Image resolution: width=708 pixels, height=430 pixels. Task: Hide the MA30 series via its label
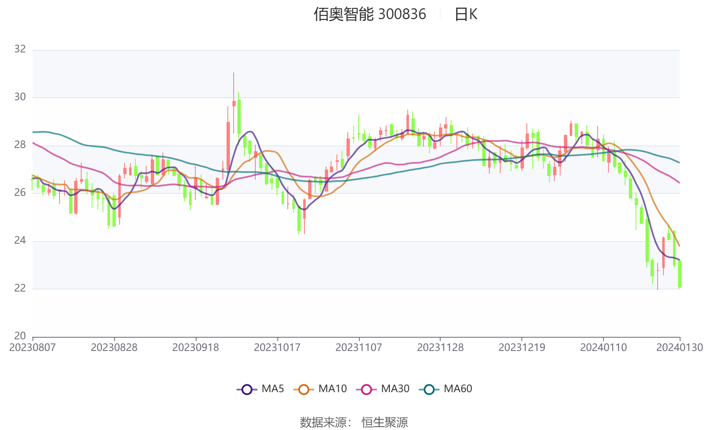pos(395,389)
